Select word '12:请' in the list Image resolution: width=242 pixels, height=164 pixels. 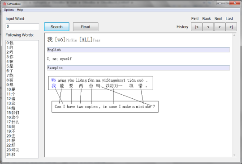tap(11, 99)
